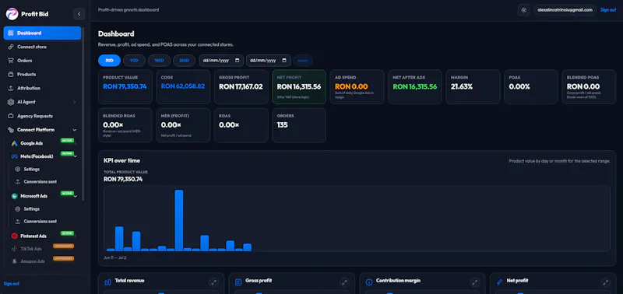
Task: Click the highlighted Net Profit KPI card
Action: (x=299, y=87)
